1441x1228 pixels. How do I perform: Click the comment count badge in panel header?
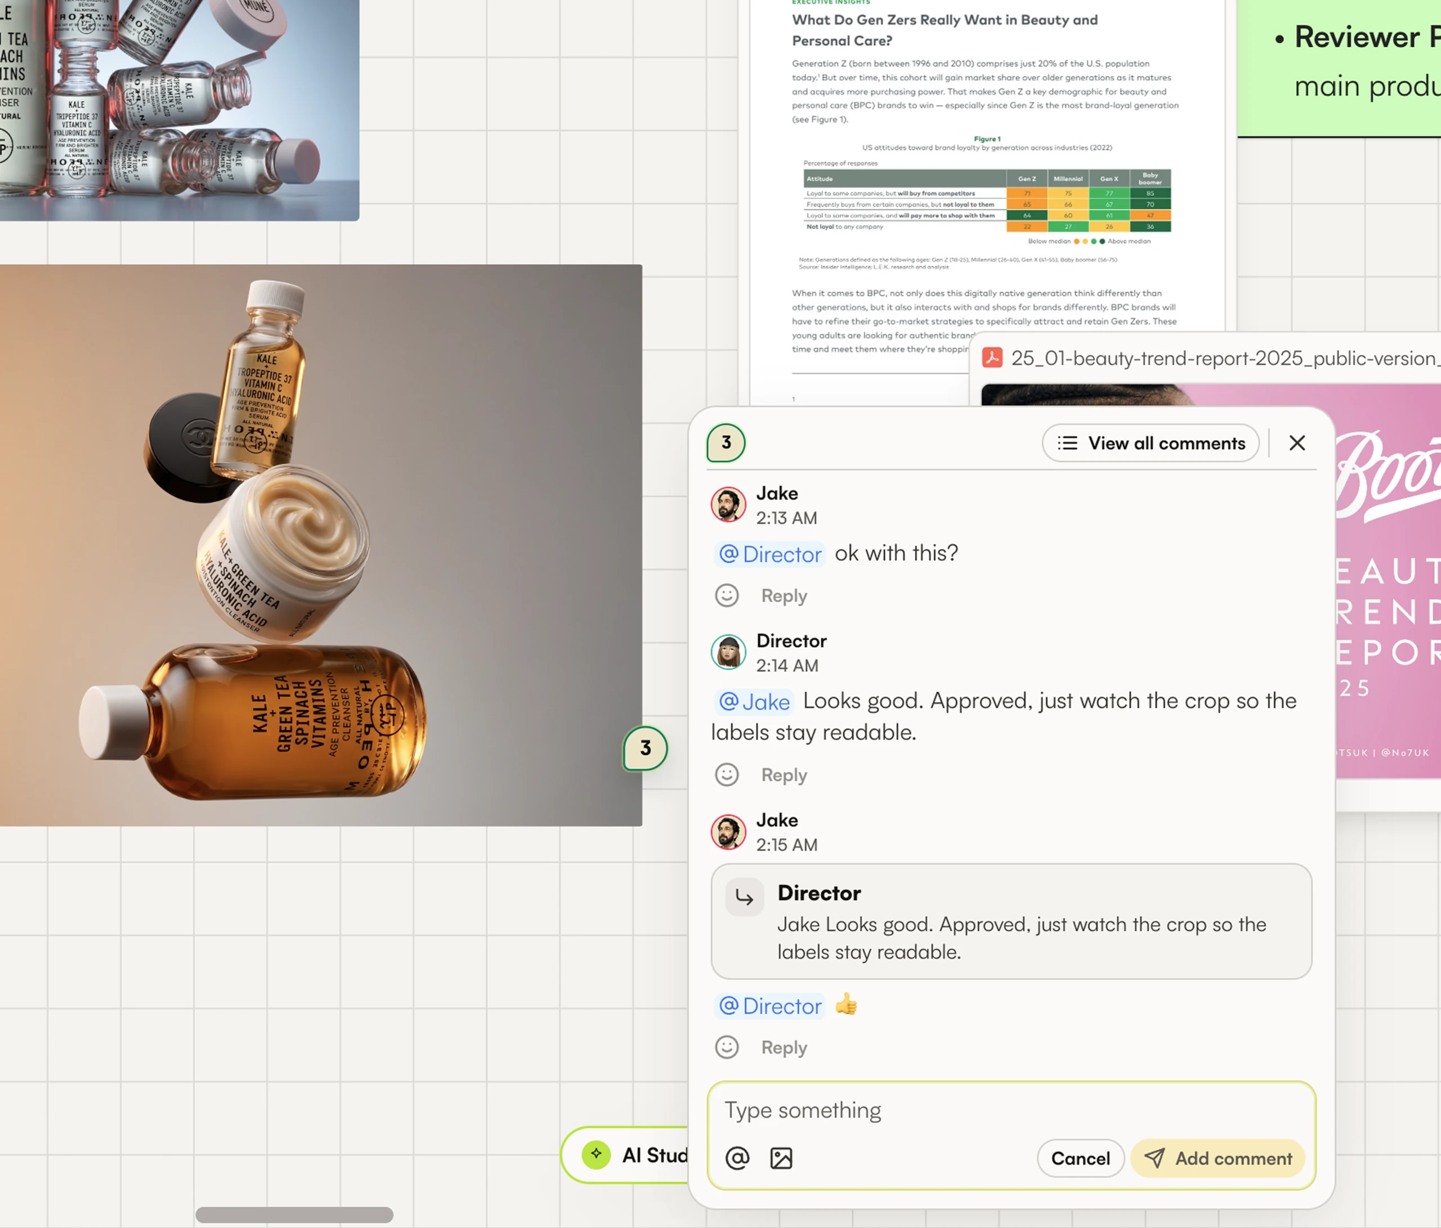726,443
